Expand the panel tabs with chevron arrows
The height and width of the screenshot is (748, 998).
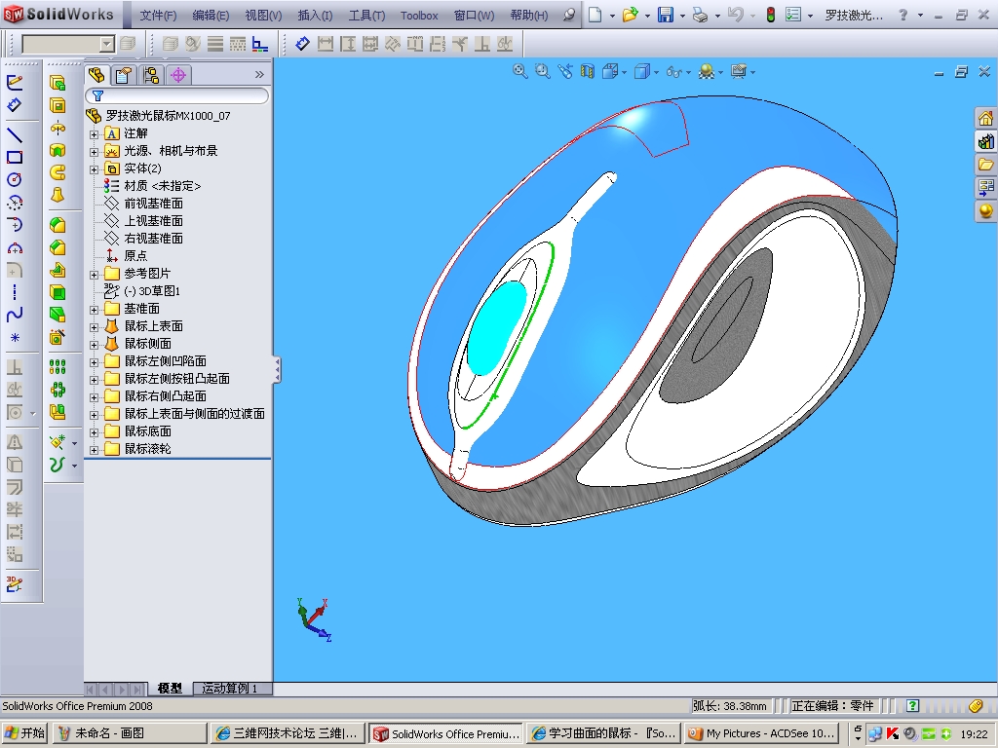pyautogui.click(x=259, y=74)
